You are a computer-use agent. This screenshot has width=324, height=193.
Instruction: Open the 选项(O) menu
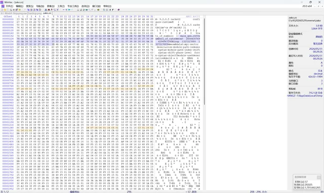tap(86, 6)
